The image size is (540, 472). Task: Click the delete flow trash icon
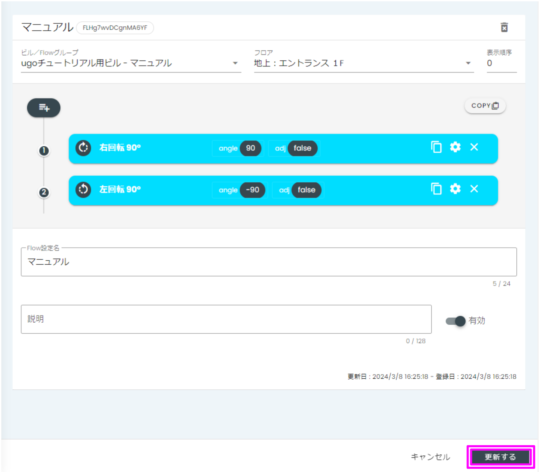[504, 27]
